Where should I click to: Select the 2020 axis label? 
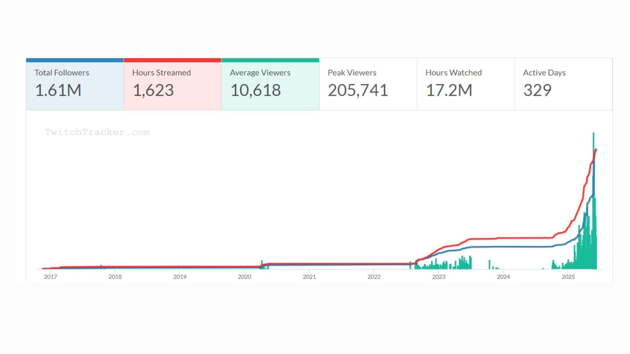click(x=245, y=277)
